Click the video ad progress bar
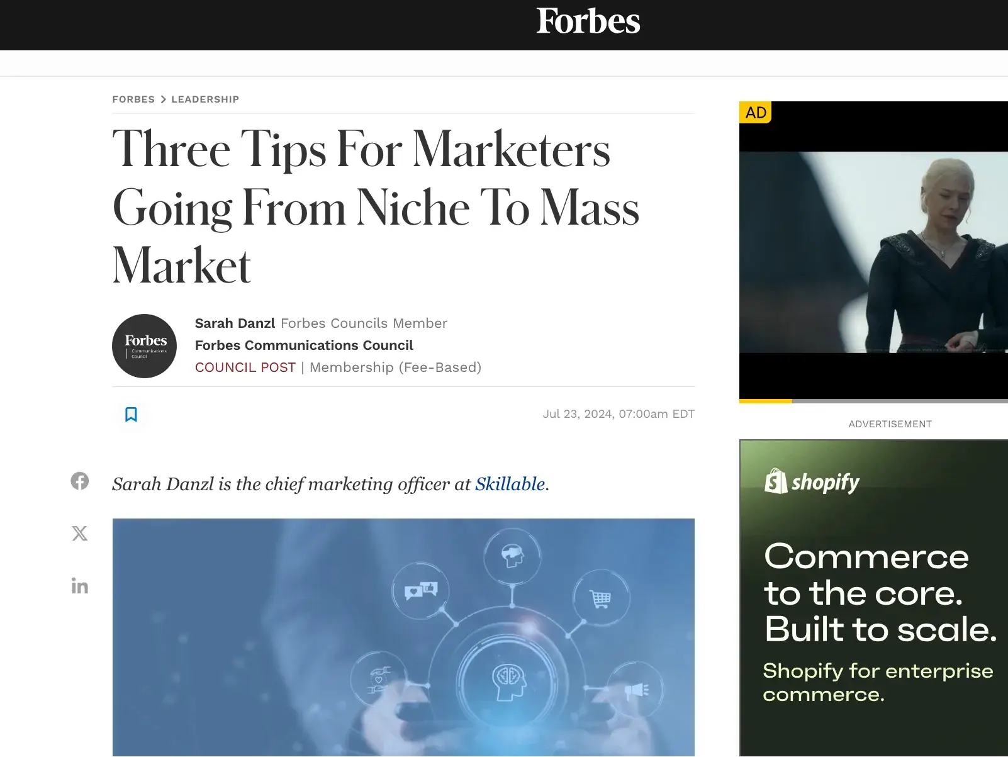 point(873,401)
